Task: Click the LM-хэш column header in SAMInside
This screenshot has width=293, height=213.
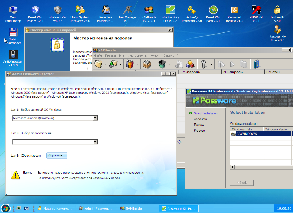Action: (279, 72)
